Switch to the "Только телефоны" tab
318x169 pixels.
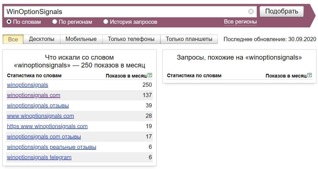[131, 39]
